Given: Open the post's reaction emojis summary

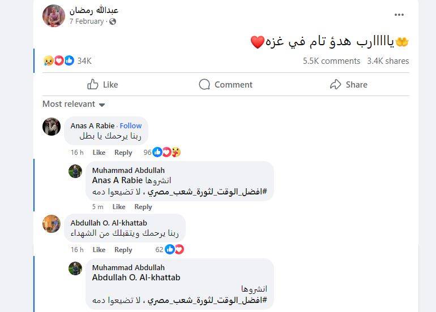Looking at the screenshot, I should pyautogui.click(x=58, y=60).
